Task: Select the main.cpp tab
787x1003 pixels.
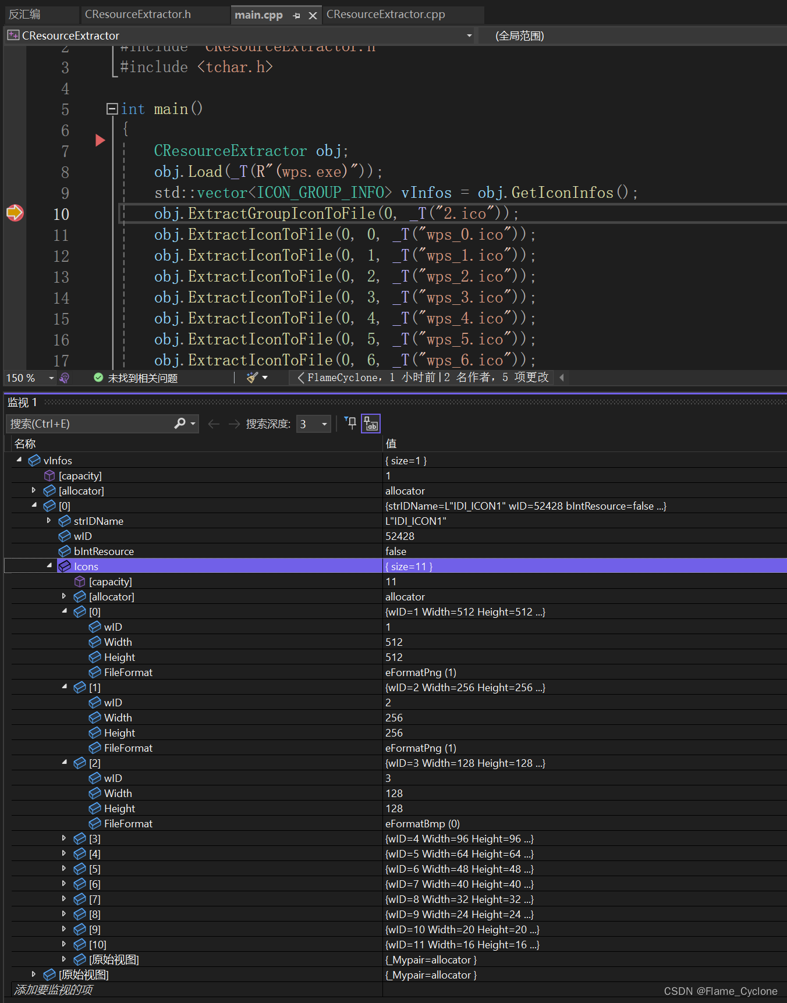Action: point(258,15)
